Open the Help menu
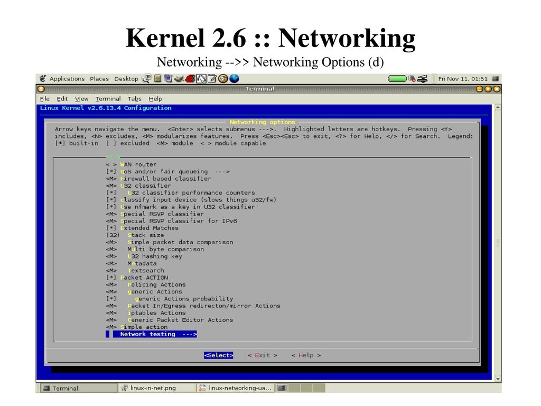Viewport: 541px width, 406px height. click(x=155, y=99)
